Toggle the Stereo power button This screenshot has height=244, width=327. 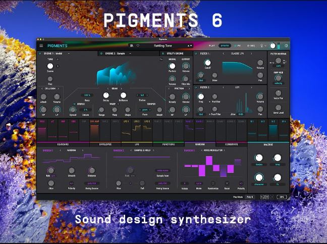pyautogui.click(x=75, y=104)
